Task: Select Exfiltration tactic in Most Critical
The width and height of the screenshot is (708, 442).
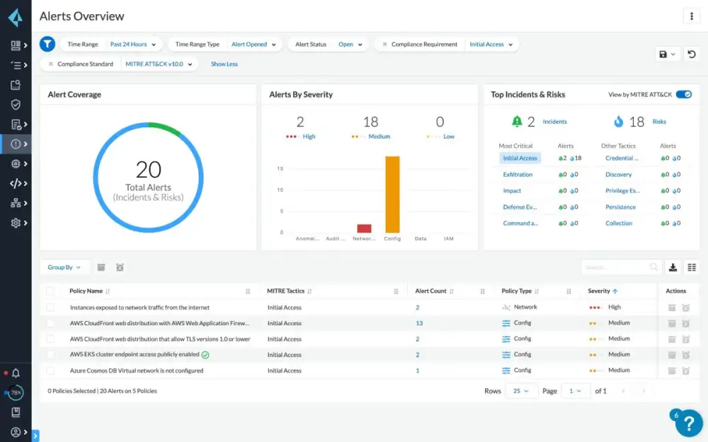Action: tap(518, 175)
